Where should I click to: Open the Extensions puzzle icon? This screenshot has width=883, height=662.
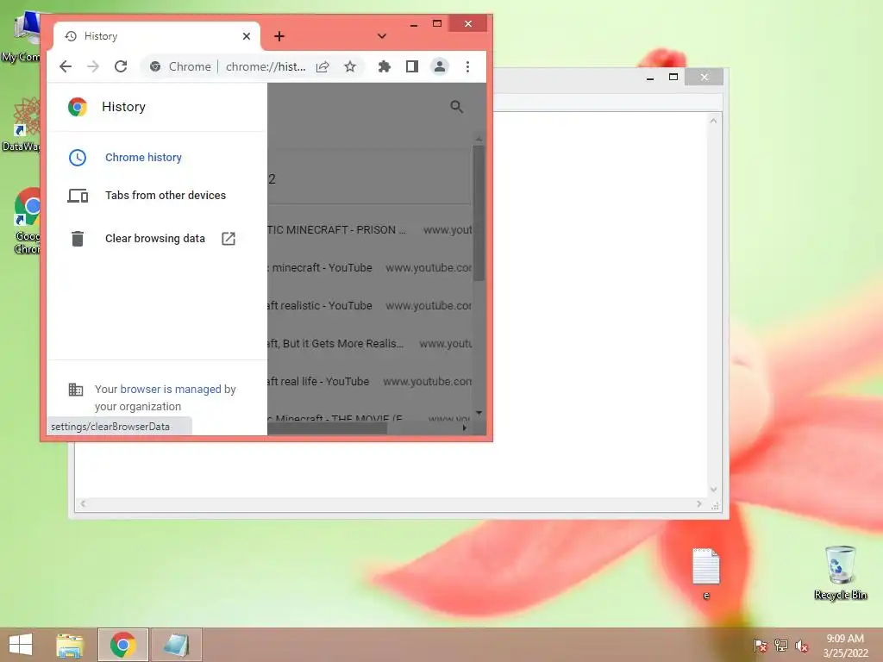(384, 66)
